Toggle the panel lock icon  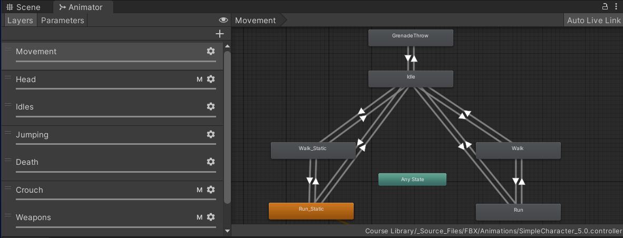pyautogui.click(x=605, y=7)
